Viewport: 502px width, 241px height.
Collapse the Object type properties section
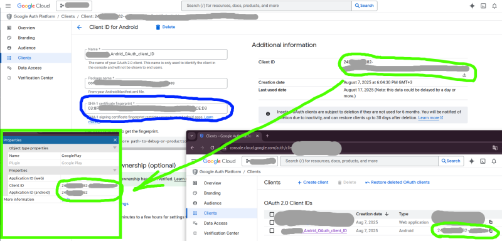point(115,148)
